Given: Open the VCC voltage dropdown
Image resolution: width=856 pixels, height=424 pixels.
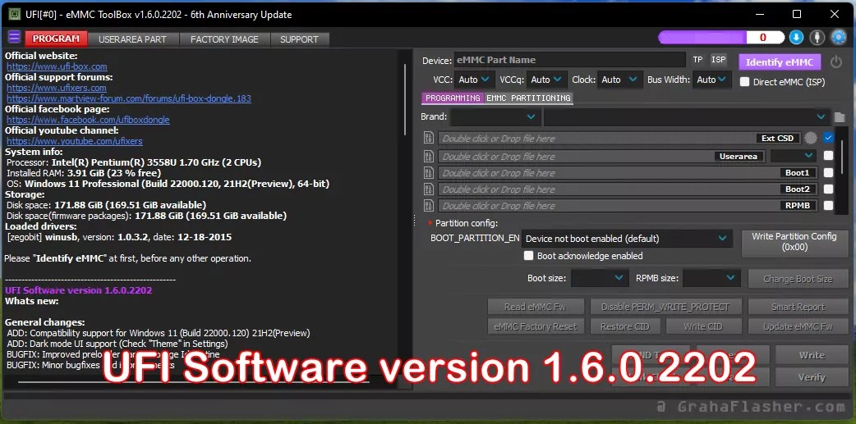Looking at the screenshot, I should point(474,80).
